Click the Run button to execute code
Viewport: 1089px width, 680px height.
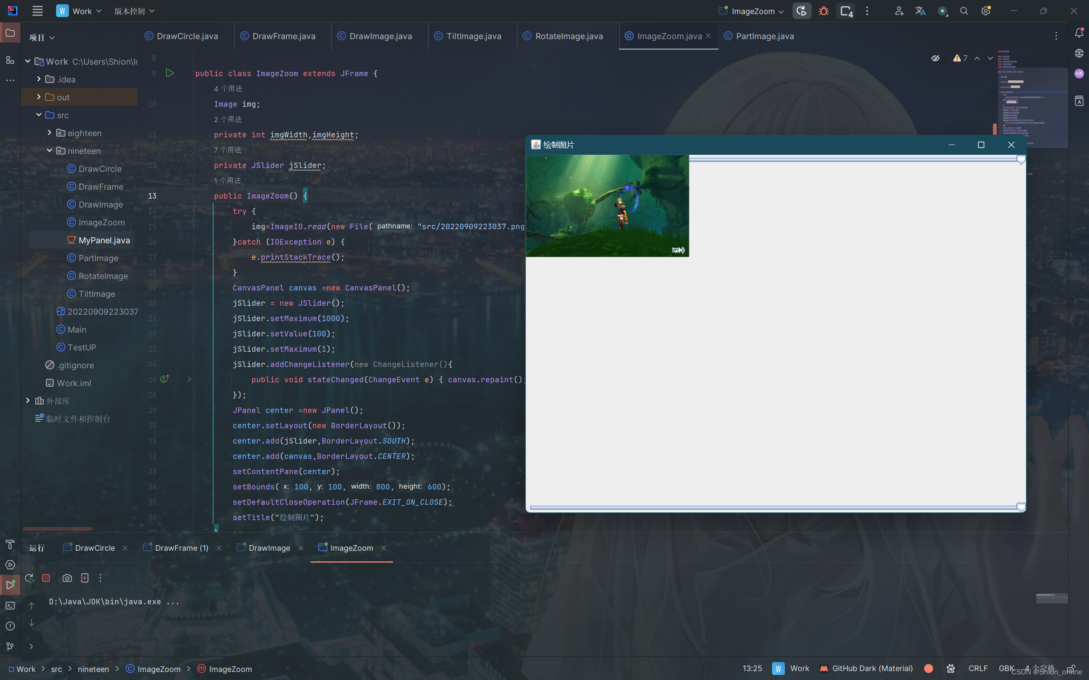click(169, 73)
